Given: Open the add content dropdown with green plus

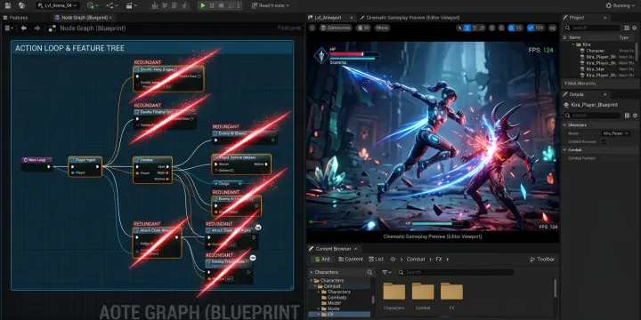Looking at the screenshot, I should 93,5.
